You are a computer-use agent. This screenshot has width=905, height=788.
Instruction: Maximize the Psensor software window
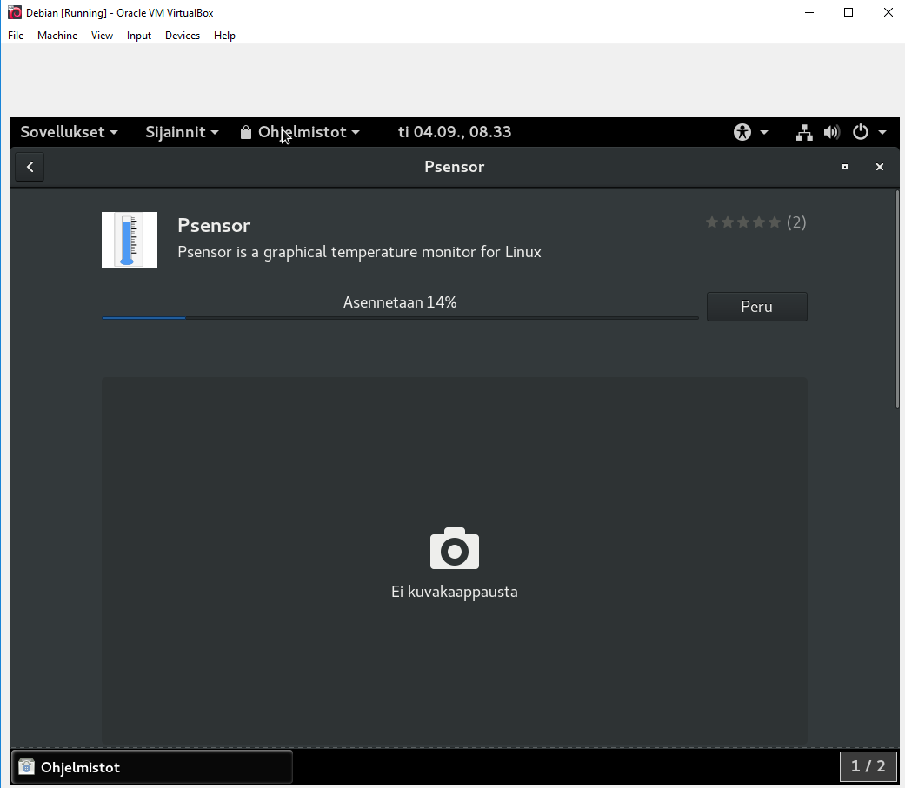845,167
